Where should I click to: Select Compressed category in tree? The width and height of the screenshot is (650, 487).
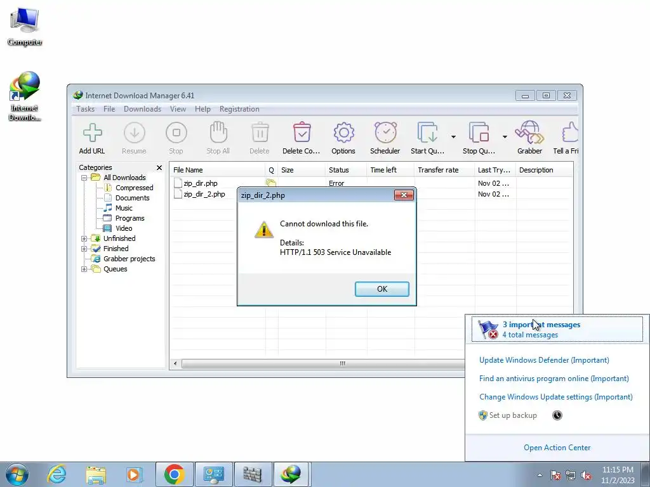pyautogui.click(x=135, y=188)
